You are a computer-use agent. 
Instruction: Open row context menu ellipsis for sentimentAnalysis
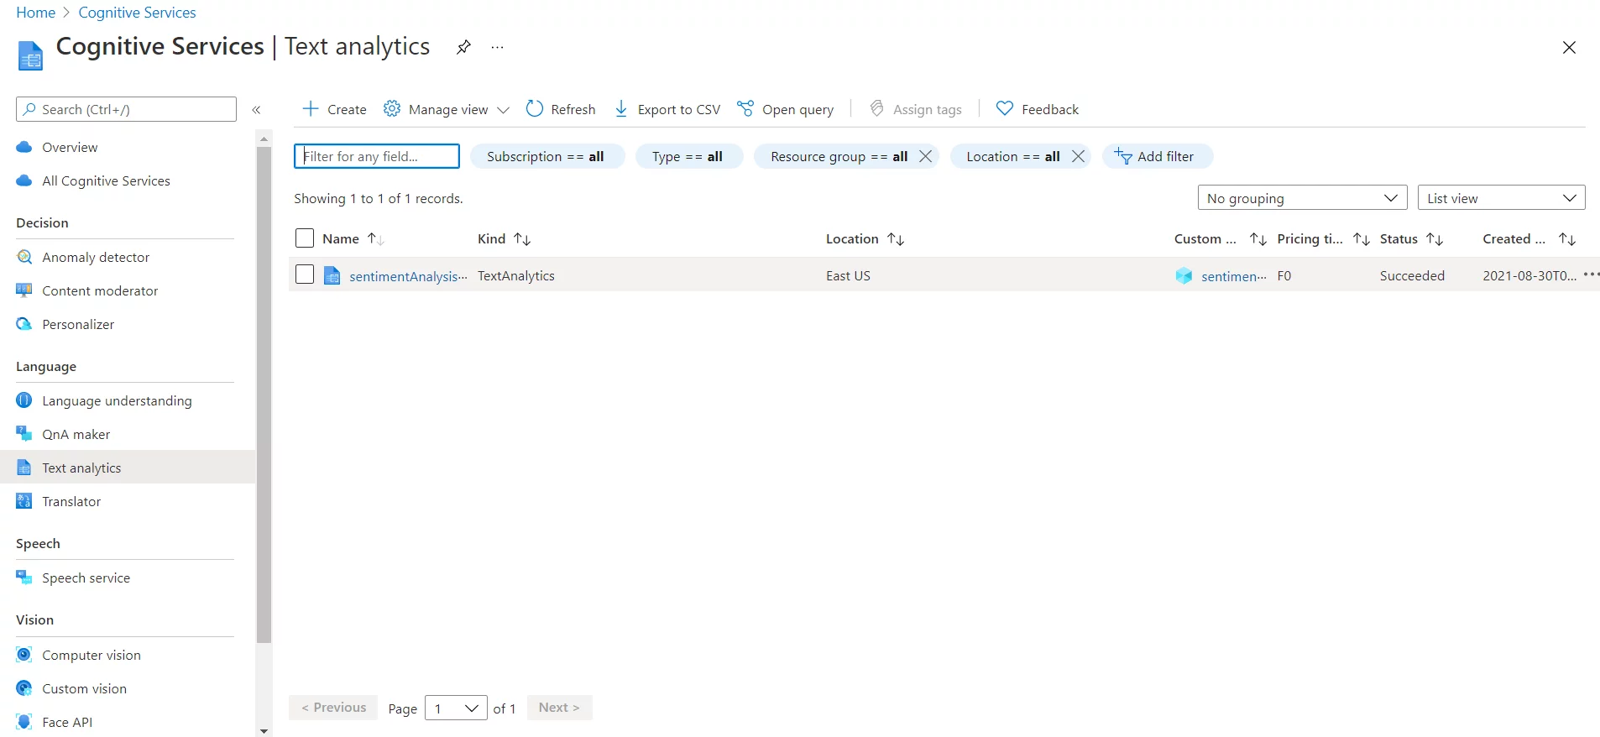coord(1591,274)
